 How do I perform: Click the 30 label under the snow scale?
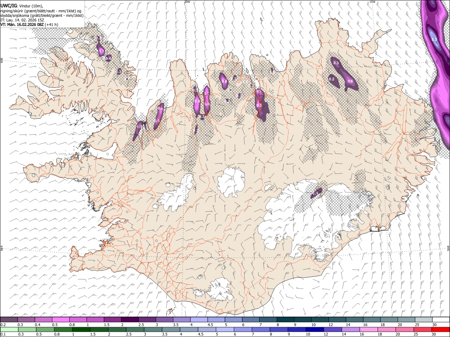point(435,325)
